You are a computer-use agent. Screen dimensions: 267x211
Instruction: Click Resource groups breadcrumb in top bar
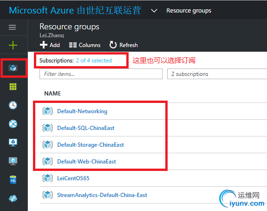(x=189, y=11)
